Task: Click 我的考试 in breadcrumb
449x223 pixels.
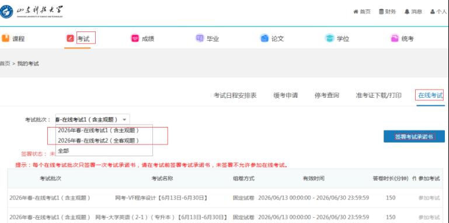Action: (28, 63)
